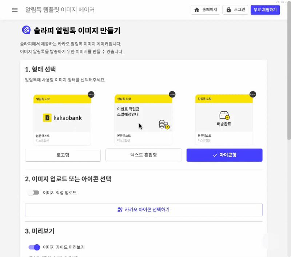Screen dimensions: 291x257
Task: Click the checkmark on the 아이콘형 button
Action: pyautogui.click(x=215, y=155)
